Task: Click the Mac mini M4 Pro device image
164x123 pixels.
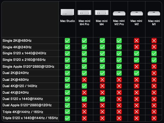Action: pos(84,13)
